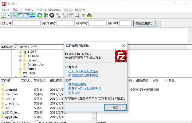Click 确定 in welcome dialog
This screenshot has width=192, height=123.
point(115,107)
